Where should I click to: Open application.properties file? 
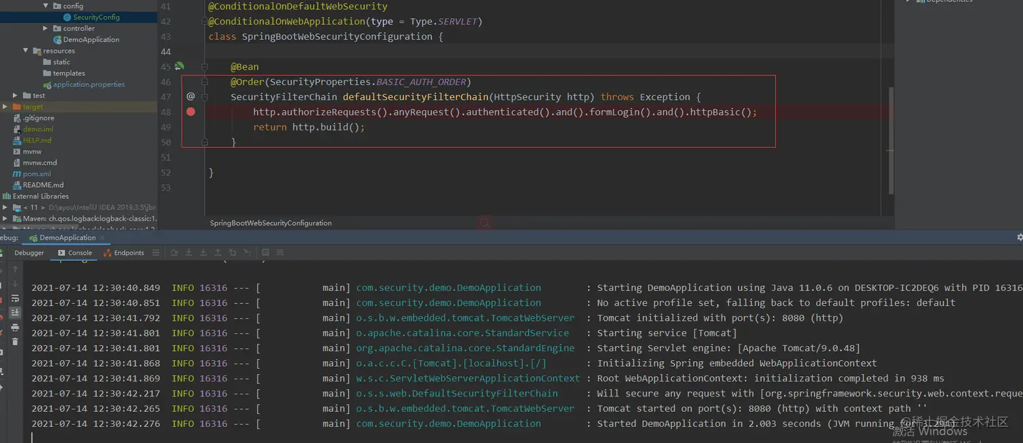84,84
